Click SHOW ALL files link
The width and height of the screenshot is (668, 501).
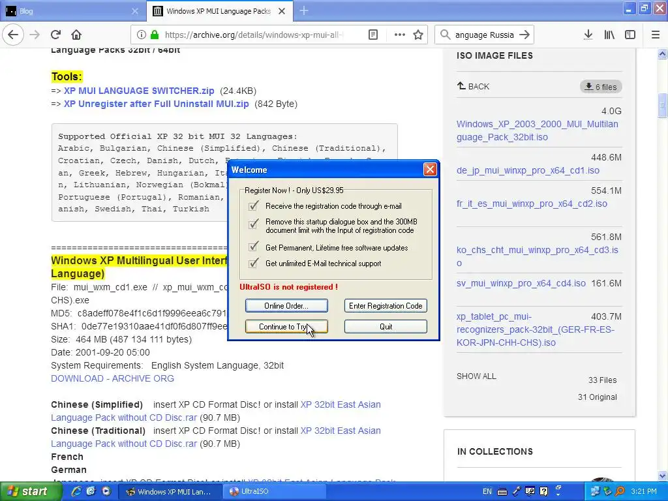tap(476, 376)
